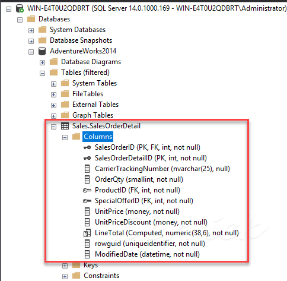Select the System Databases label
287x281 pixels.
pos(78,30)
